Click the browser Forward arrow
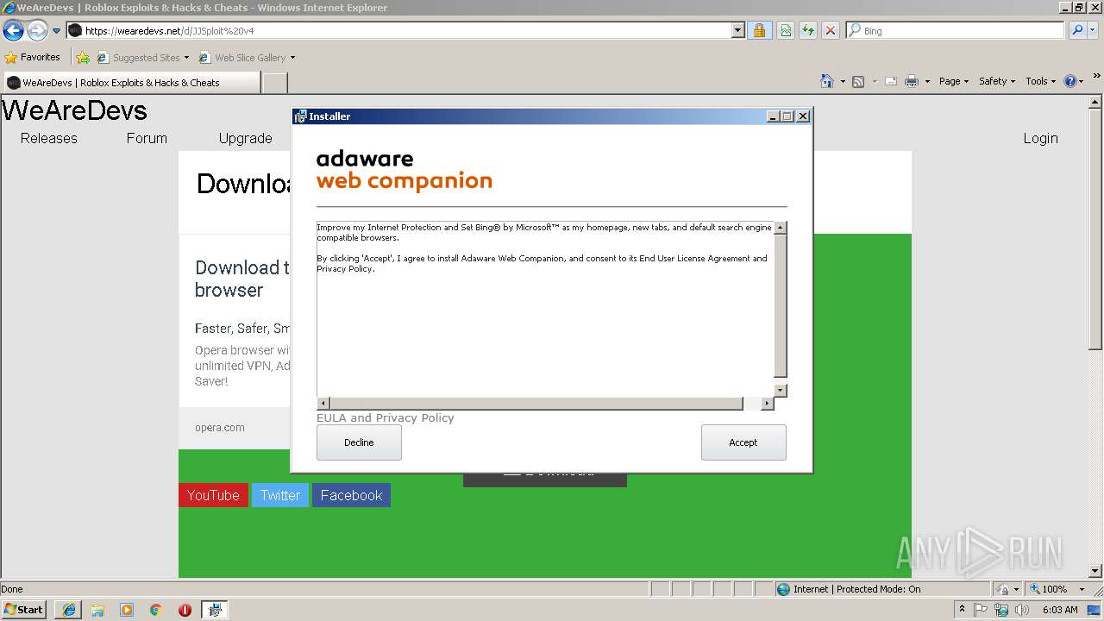Viewport: 1104px width, 621px height. click(x=37, y=31)
